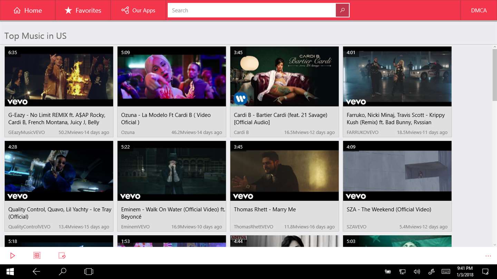
Task: Open Quality Control Ice Tray thumbnail
Action: pyautogui.click(x=59, y=171)
